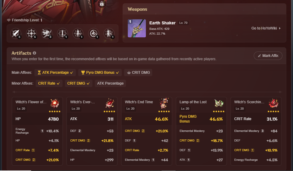
Task: Toggle CRIT Rate minor affix
Action: (49, 83)
